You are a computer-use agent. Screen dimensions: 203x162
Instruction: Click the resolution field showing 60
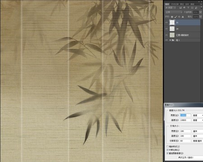click(x=185, y=141)
